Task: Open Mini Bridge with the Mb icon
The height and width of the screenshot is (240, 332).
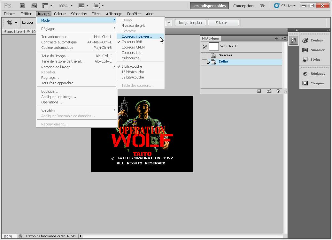Action: [x=34, y=6]
